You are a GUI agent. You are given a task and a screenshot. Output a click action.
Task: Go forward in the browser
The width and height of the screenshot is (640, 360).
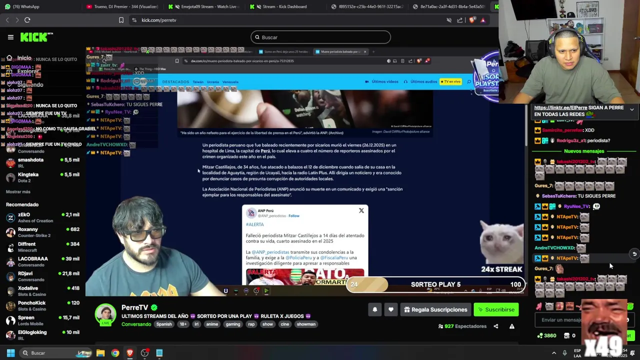coord(17,20)
